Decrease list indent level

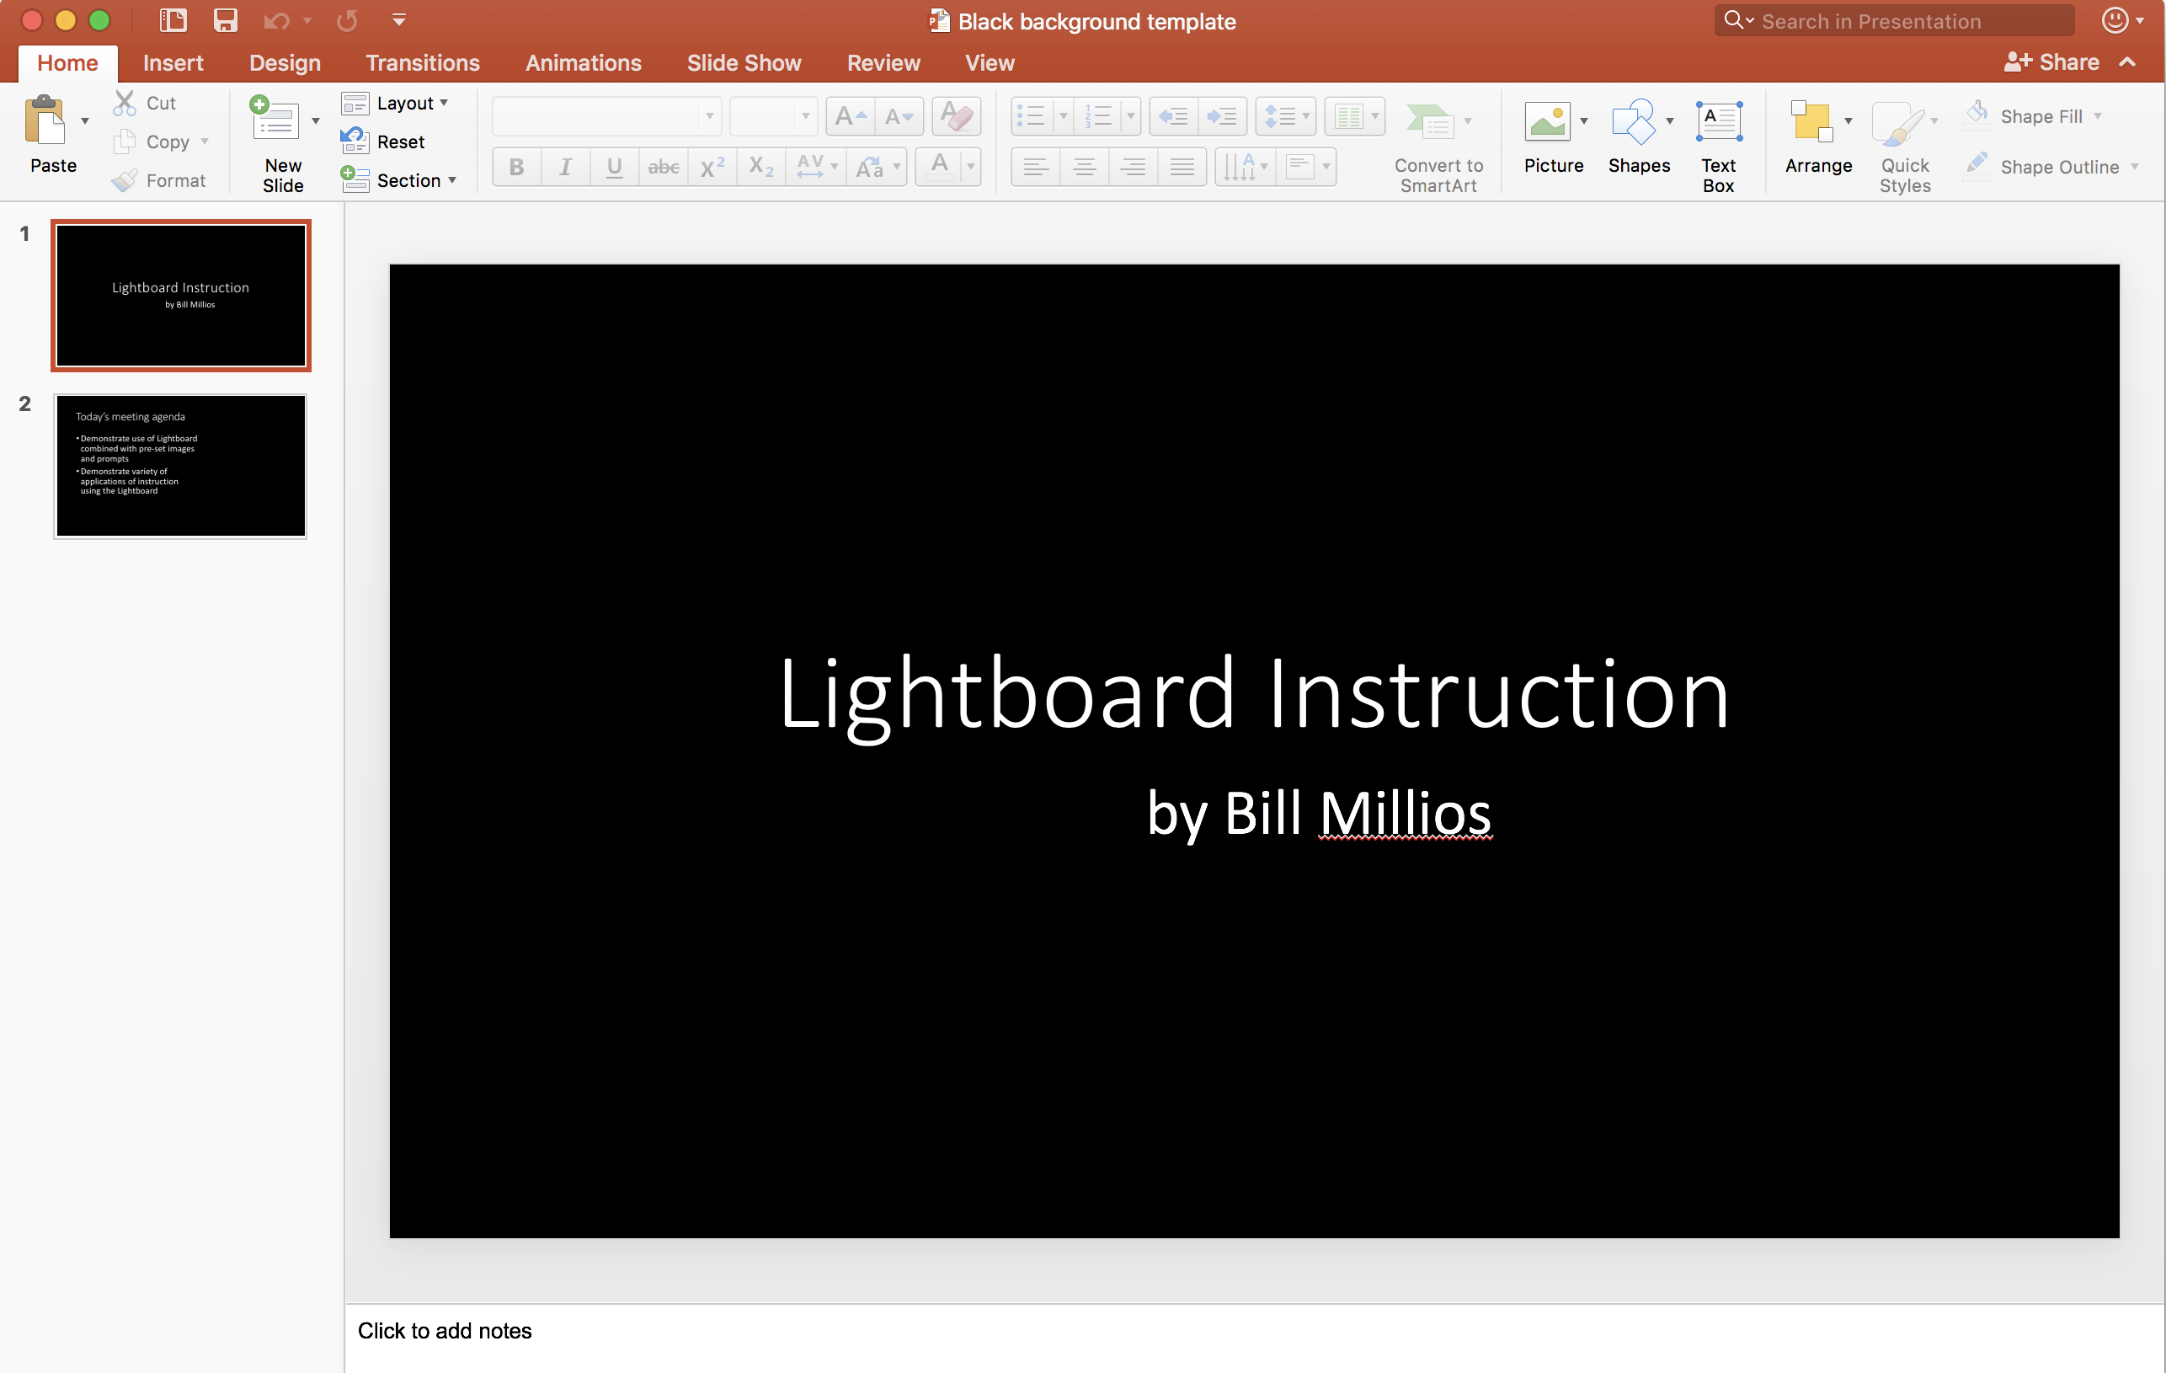pos(1174,116)
